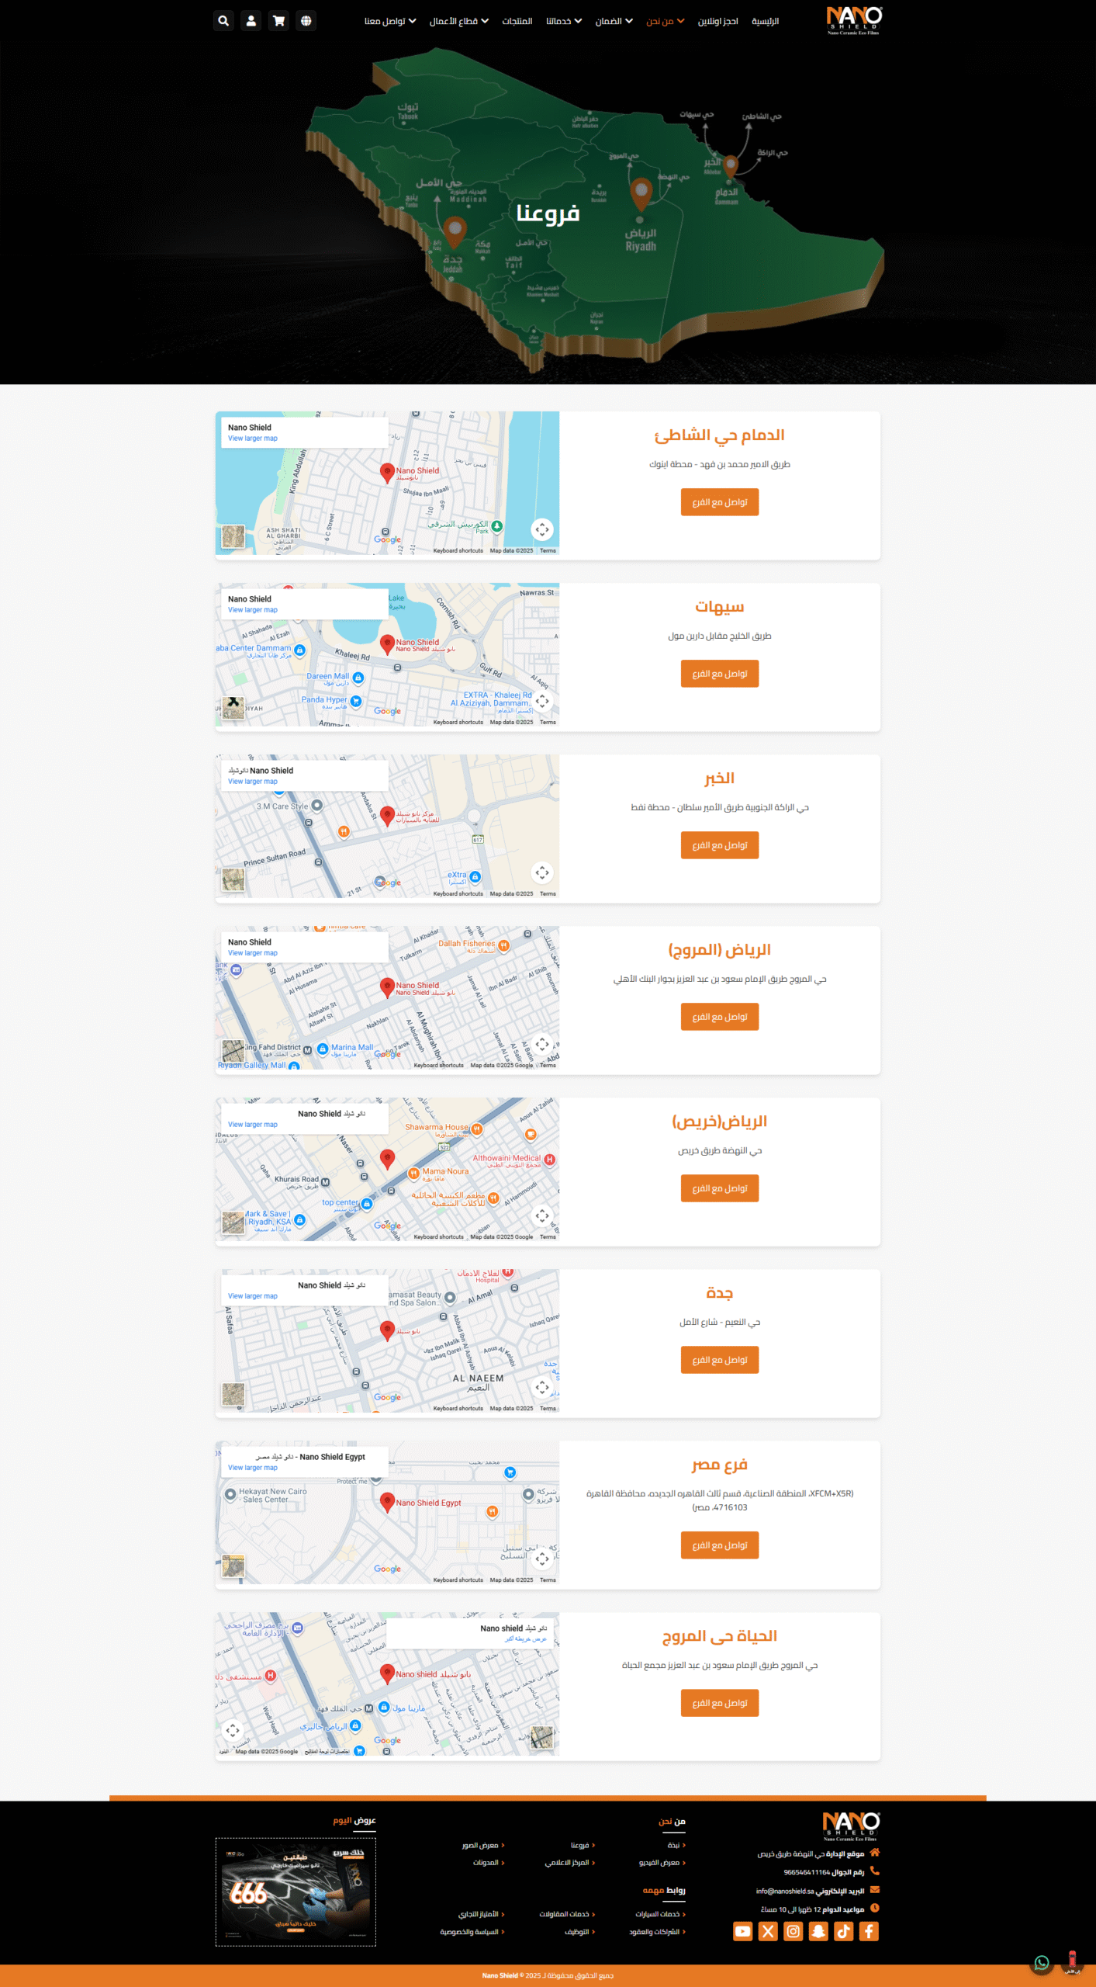Click the red car back-to-top icon

pos(1072,1961)
